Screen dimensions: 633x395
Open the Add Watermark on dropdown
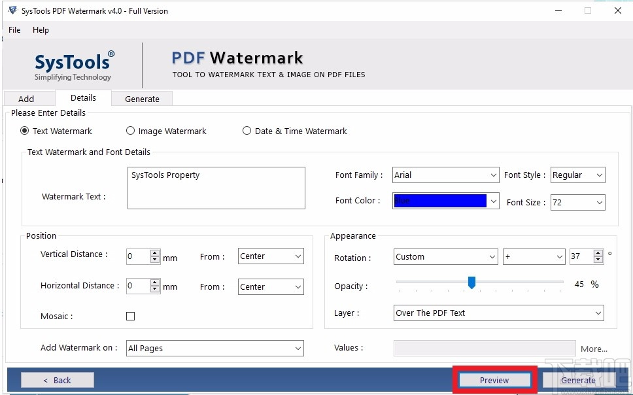click(x=297, y=348)
